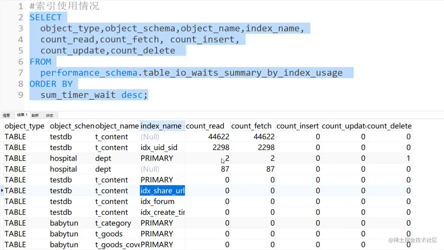Image resolution: width=444 pixels, height=250 pixels.
Task: Click the object_schema column header
Action: pos(72,126)
